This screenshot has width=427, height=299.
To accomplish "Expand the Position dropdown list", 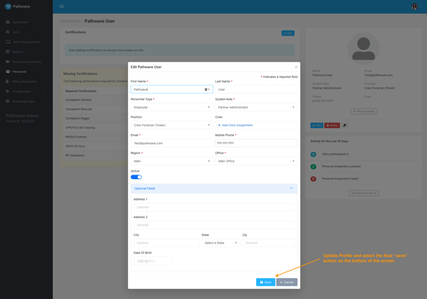I will point(171,125).
